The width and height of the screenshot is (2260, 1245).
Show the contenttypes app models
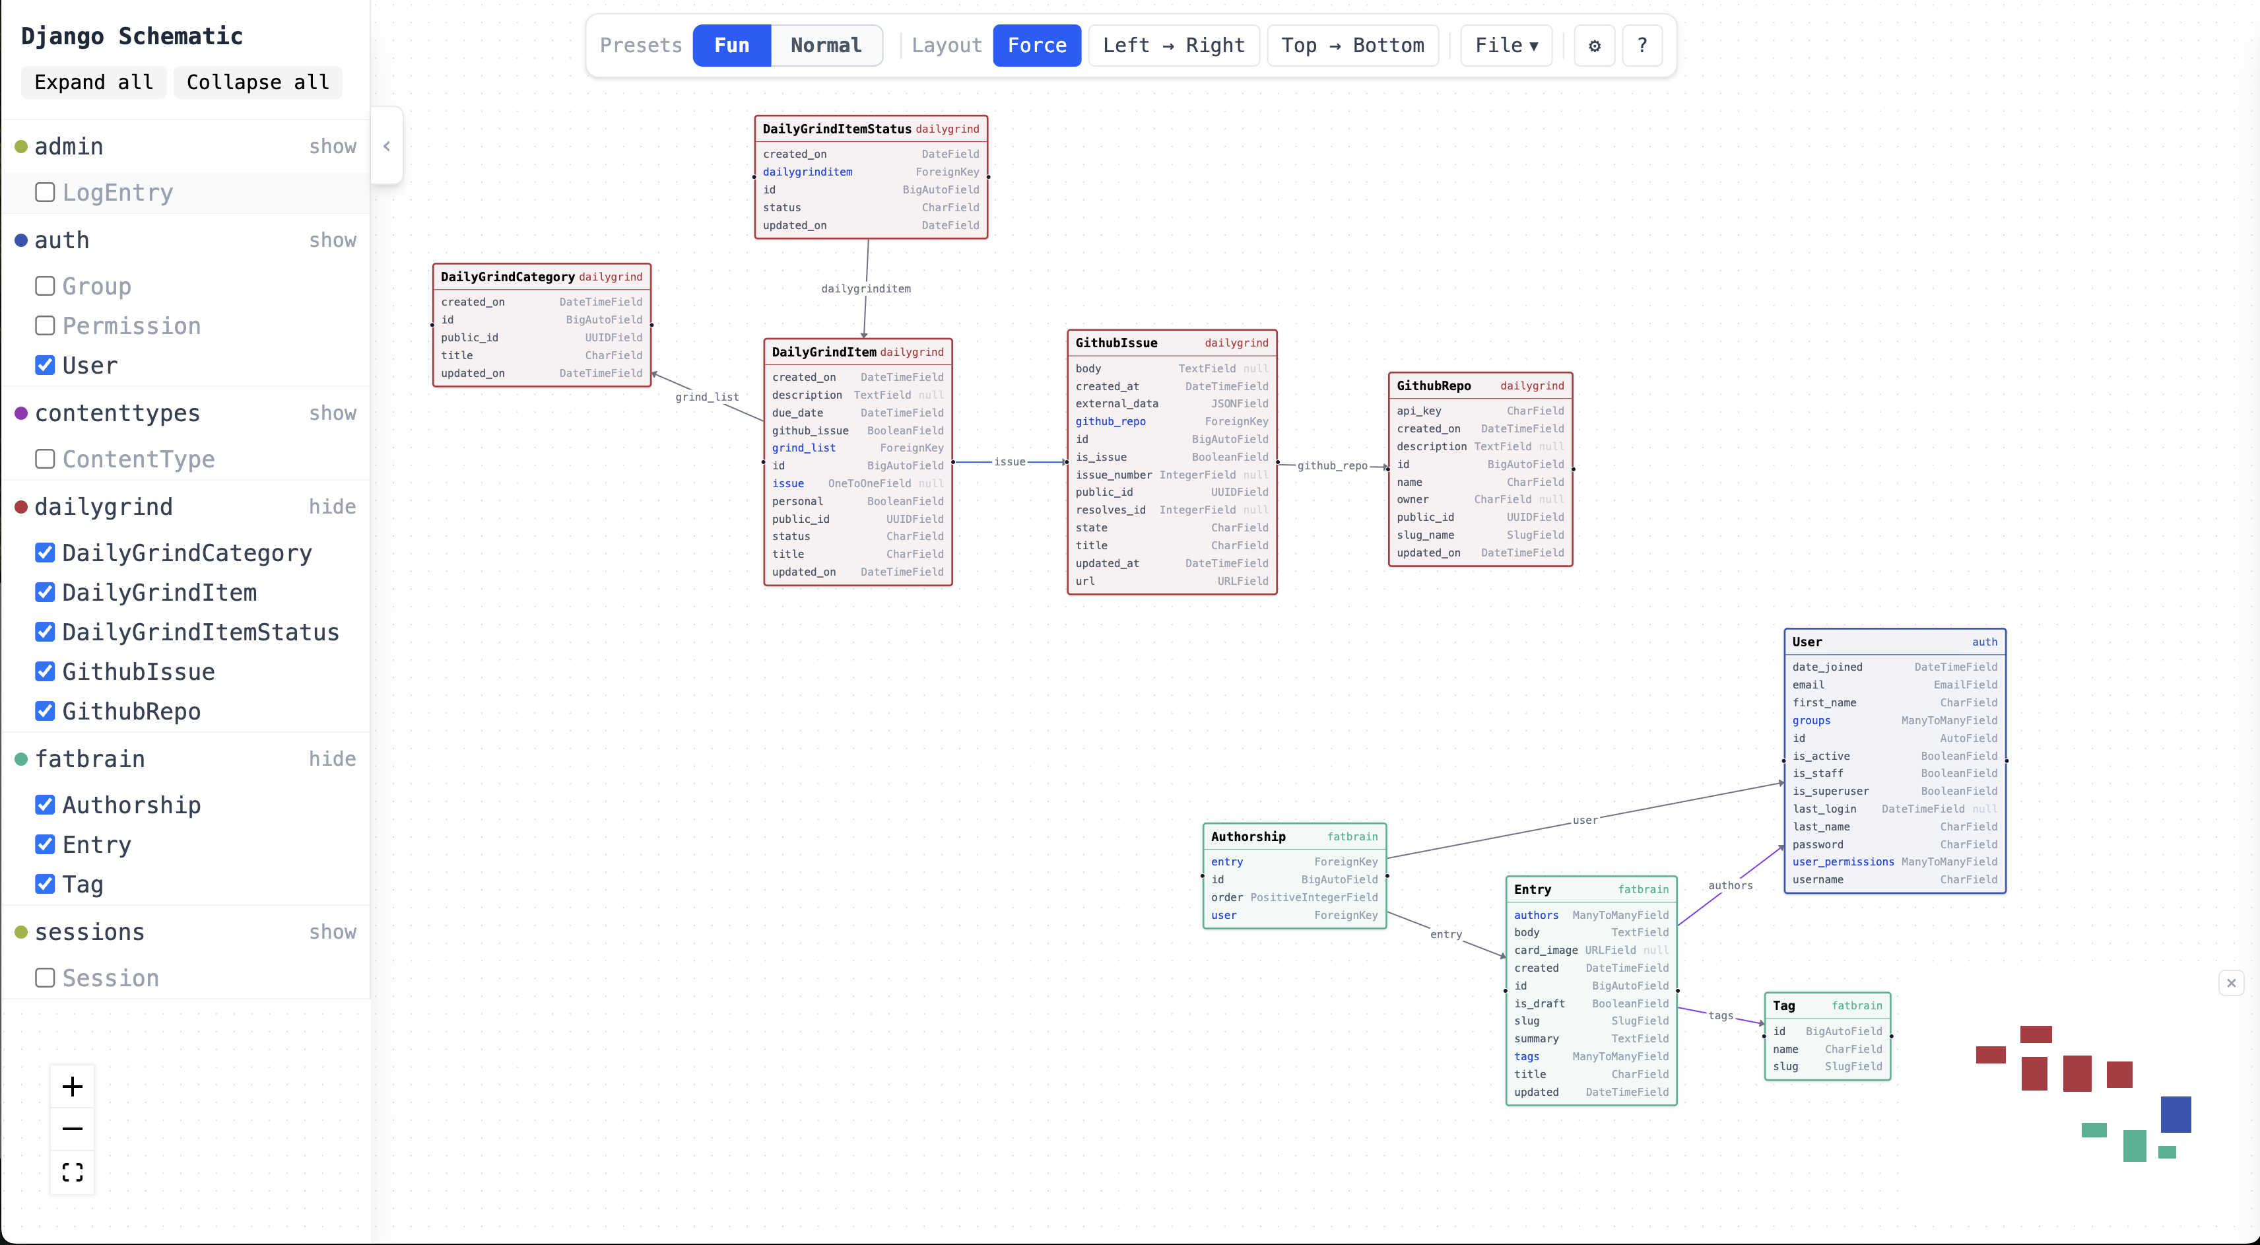331,413
